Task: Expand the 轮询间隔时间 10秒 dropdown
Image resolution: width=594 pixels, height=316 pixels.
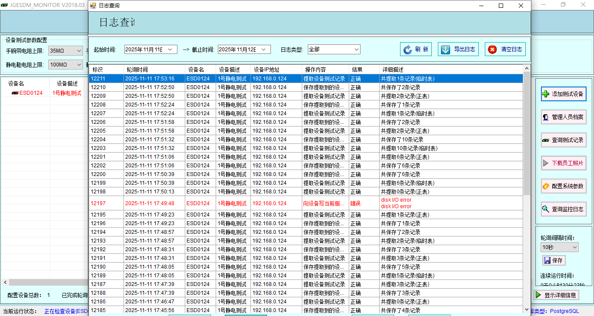Action: (574, 247)
